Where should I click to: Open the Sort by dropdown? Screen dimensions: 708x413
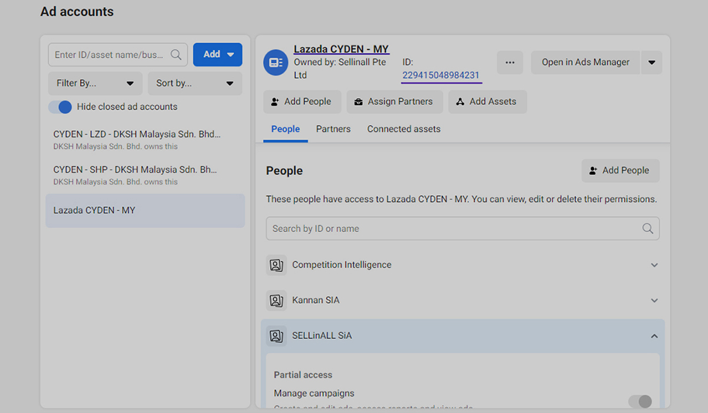click(195, 83)
